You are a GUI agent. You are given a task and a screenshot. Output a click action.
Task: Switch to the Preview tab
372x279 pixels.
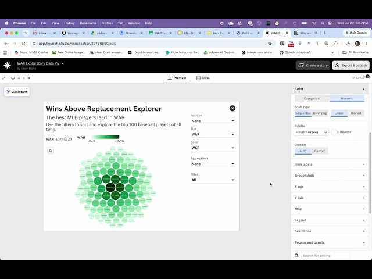coord(177,78)
